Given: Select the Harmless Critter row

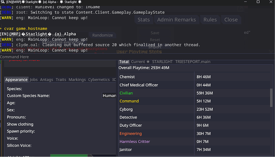Looking at the screenshot, I should point(194,142).
